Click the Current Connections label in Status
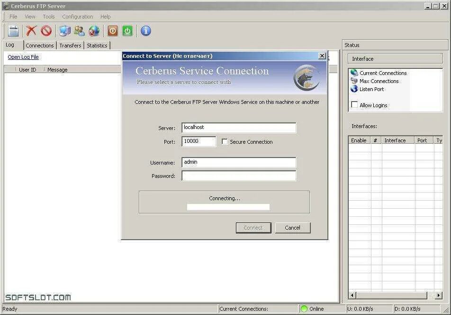 pos(383,73)
